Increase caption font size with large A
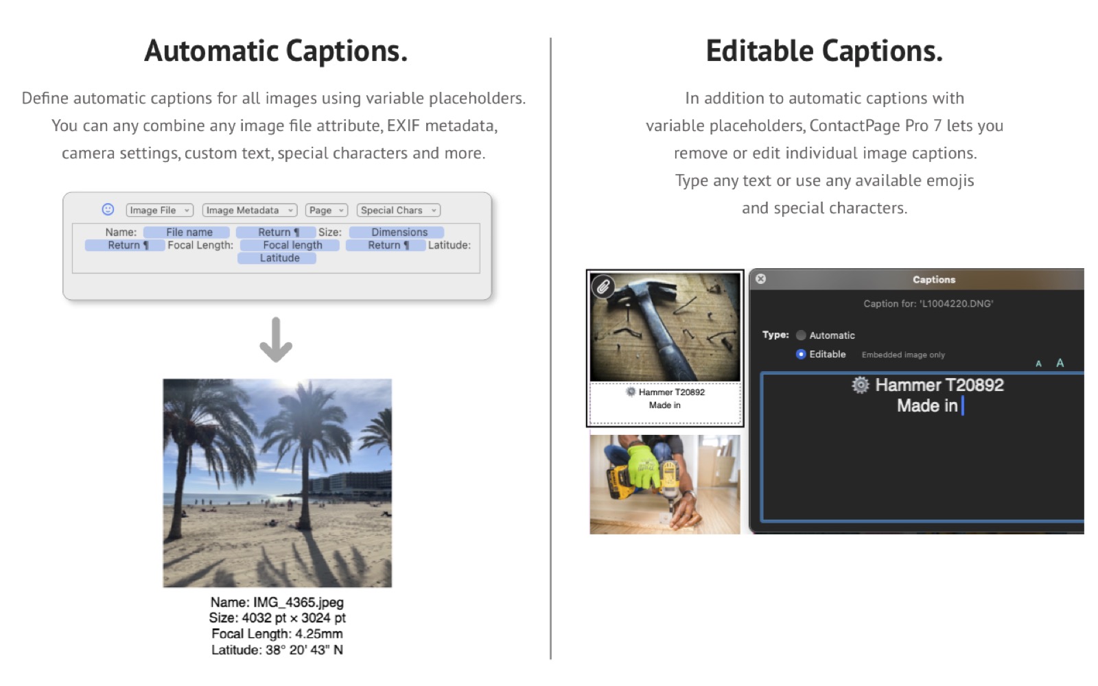 [x=1060, y=363]
